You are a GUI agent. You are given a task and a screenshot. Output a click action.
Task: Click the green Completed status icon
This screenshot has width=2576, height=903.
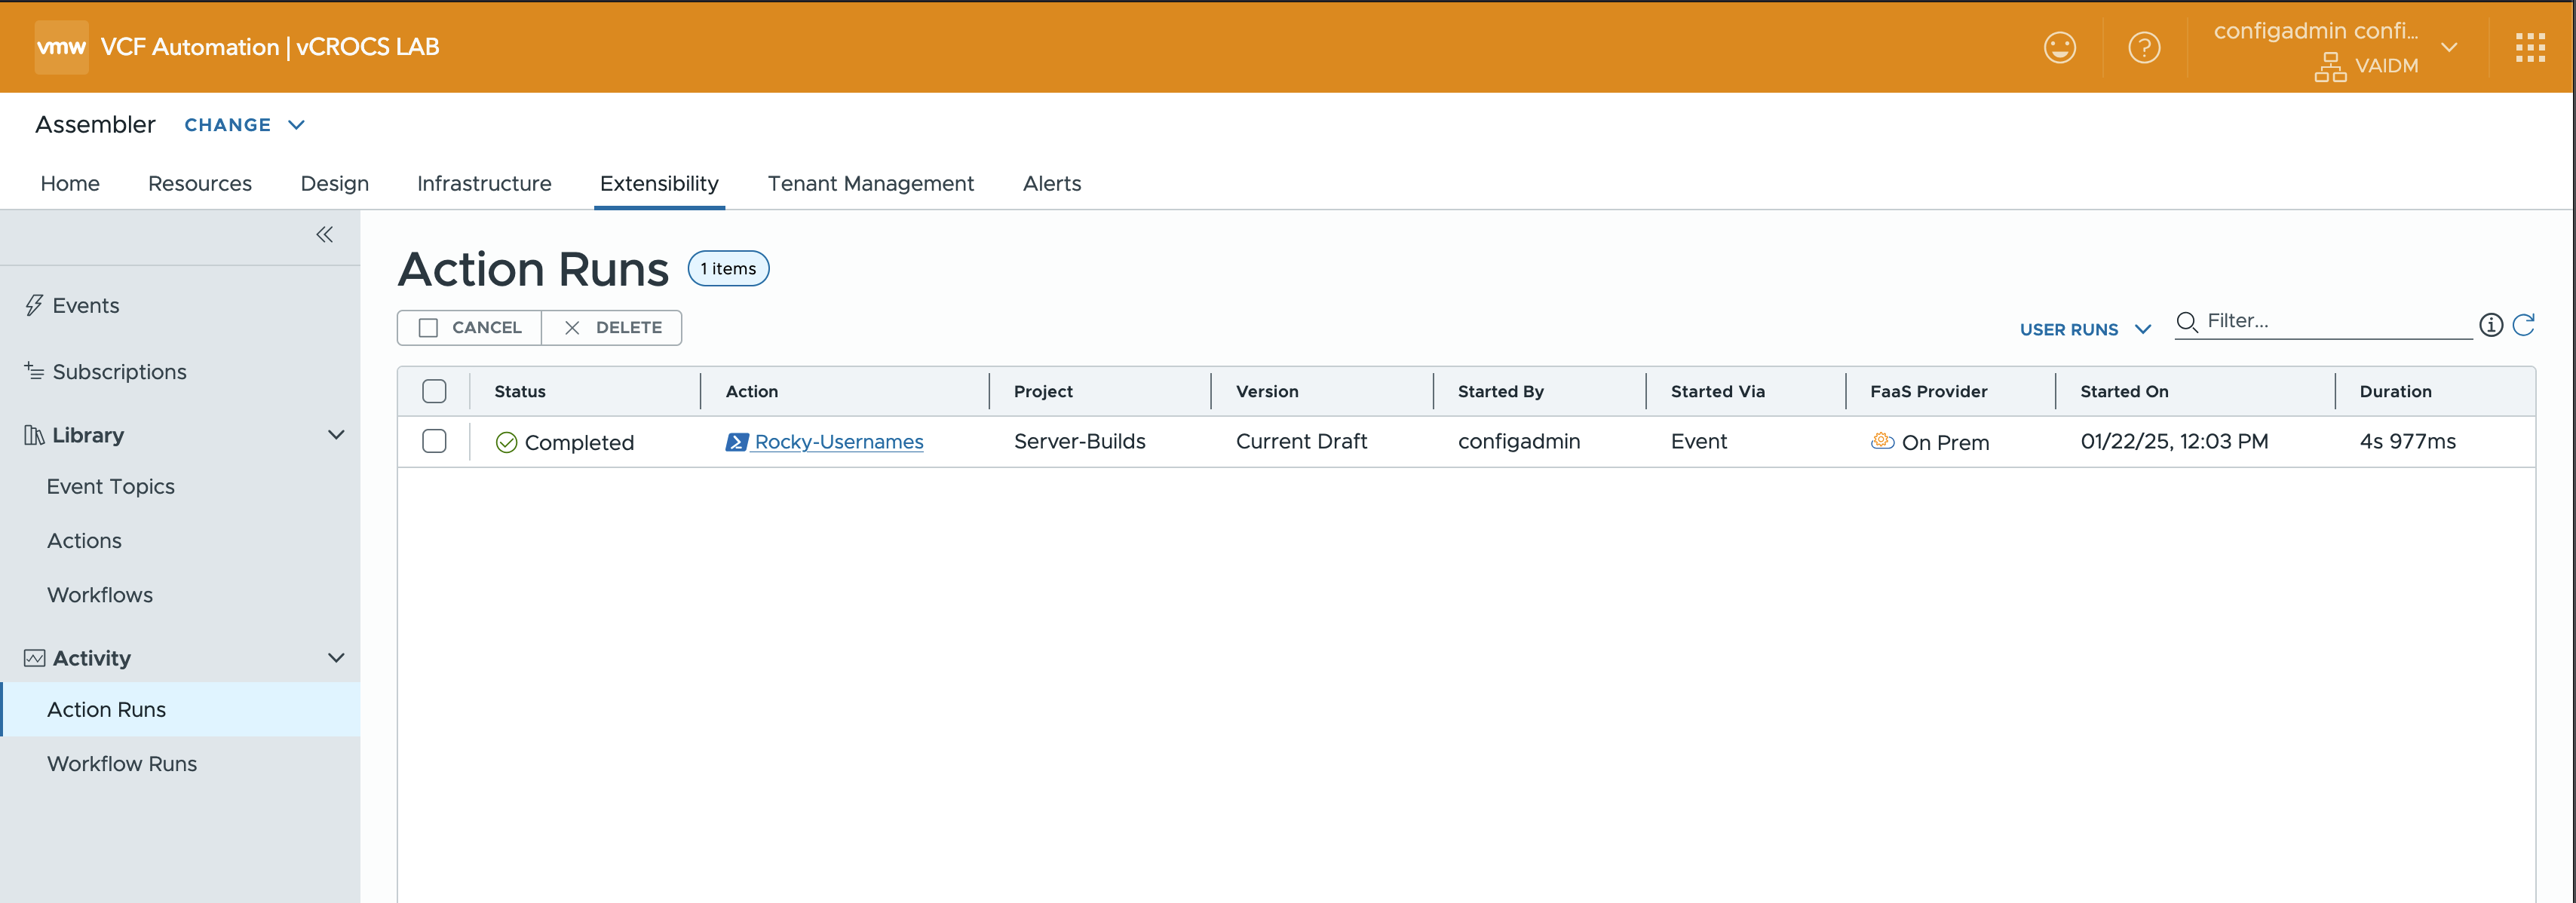pos(506,442)
